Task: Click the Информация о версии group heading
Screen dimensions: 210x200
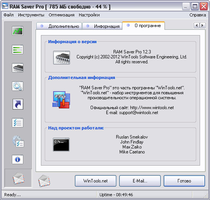Action: pos(72,42)
